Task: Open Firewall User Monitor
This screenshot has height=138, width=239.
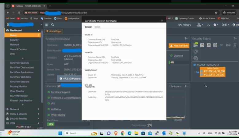Action: [x=21, y=100]
